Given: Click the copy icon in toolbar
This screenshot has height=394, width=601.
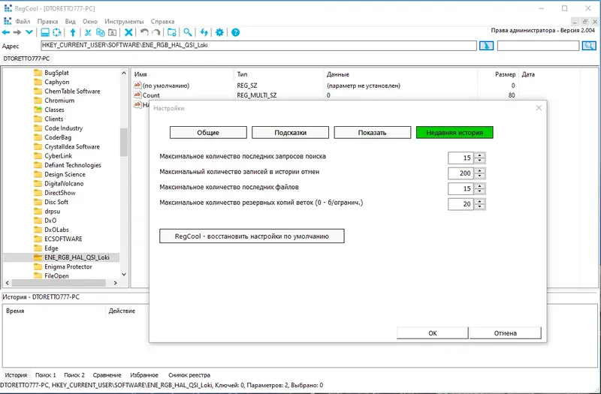Looking at the screenshot, I should [x=100, y=32].
